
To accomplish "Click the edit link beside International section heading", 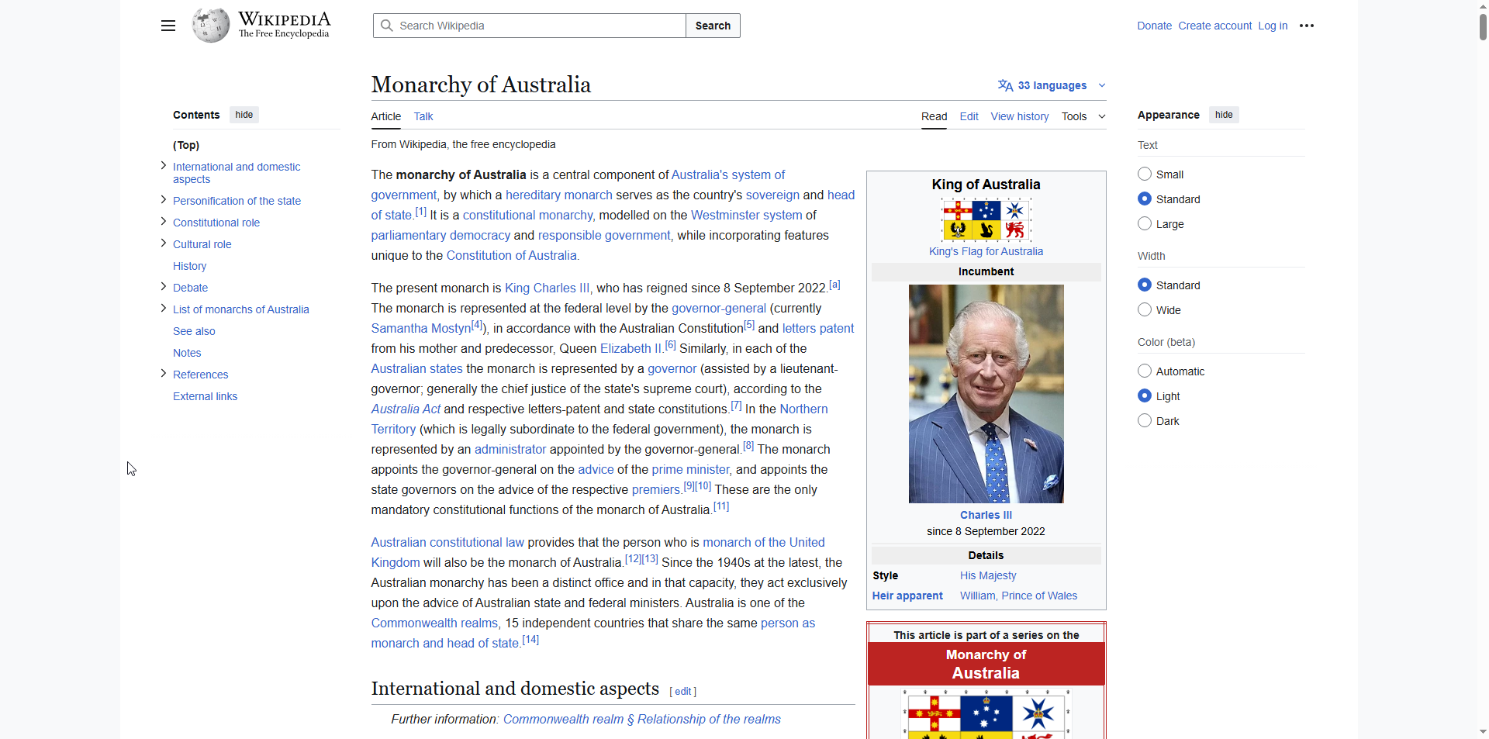I will (682, 692).
